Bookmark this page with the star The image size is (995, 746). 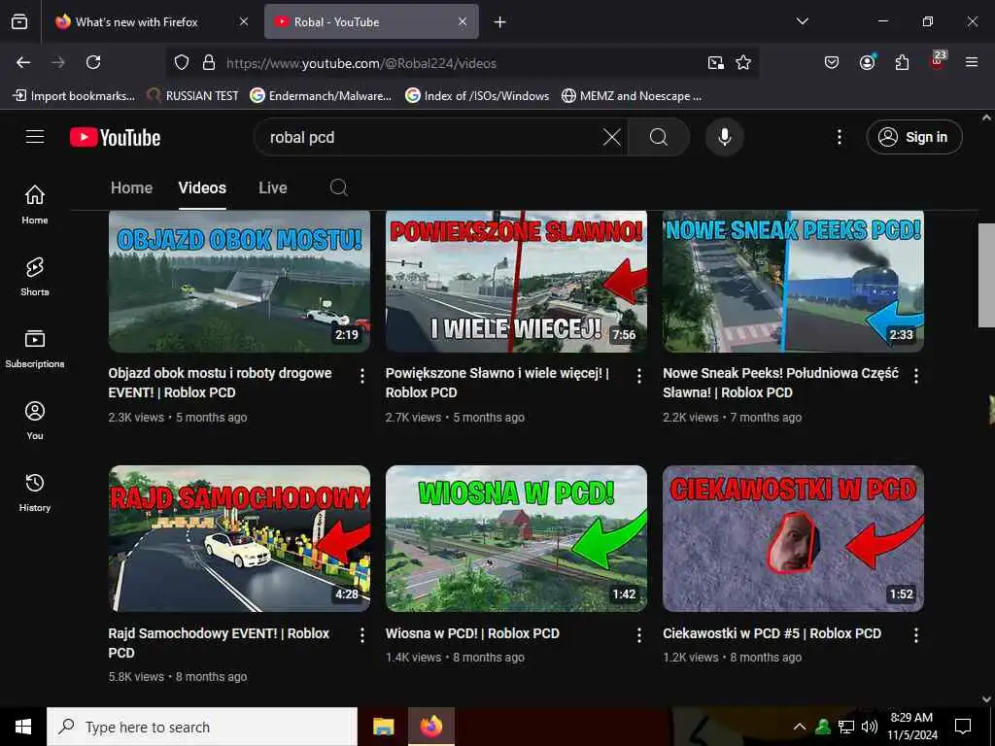pyautogui.click(x=743, y=63)
